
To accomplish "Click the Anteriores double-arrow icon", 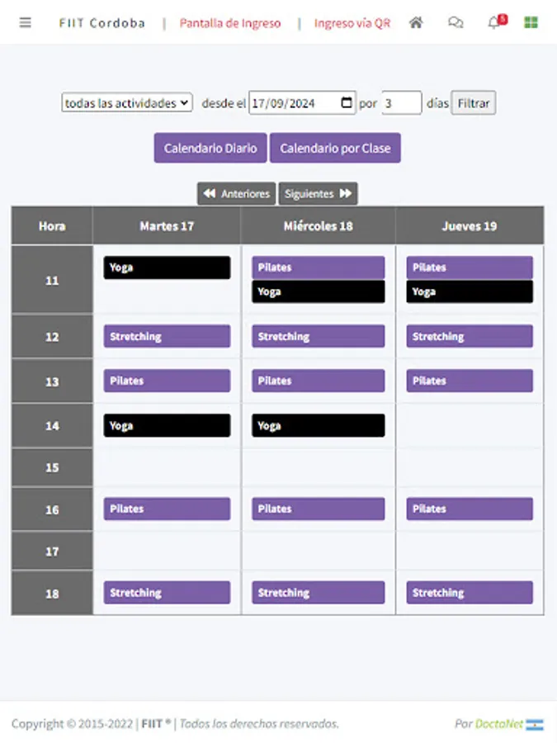I will tap(210, 193).
